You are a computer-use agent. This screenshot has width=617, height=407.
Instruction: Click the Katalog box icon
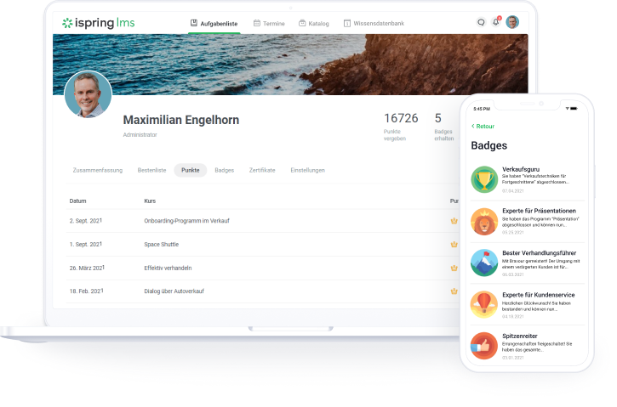(302, 23)
